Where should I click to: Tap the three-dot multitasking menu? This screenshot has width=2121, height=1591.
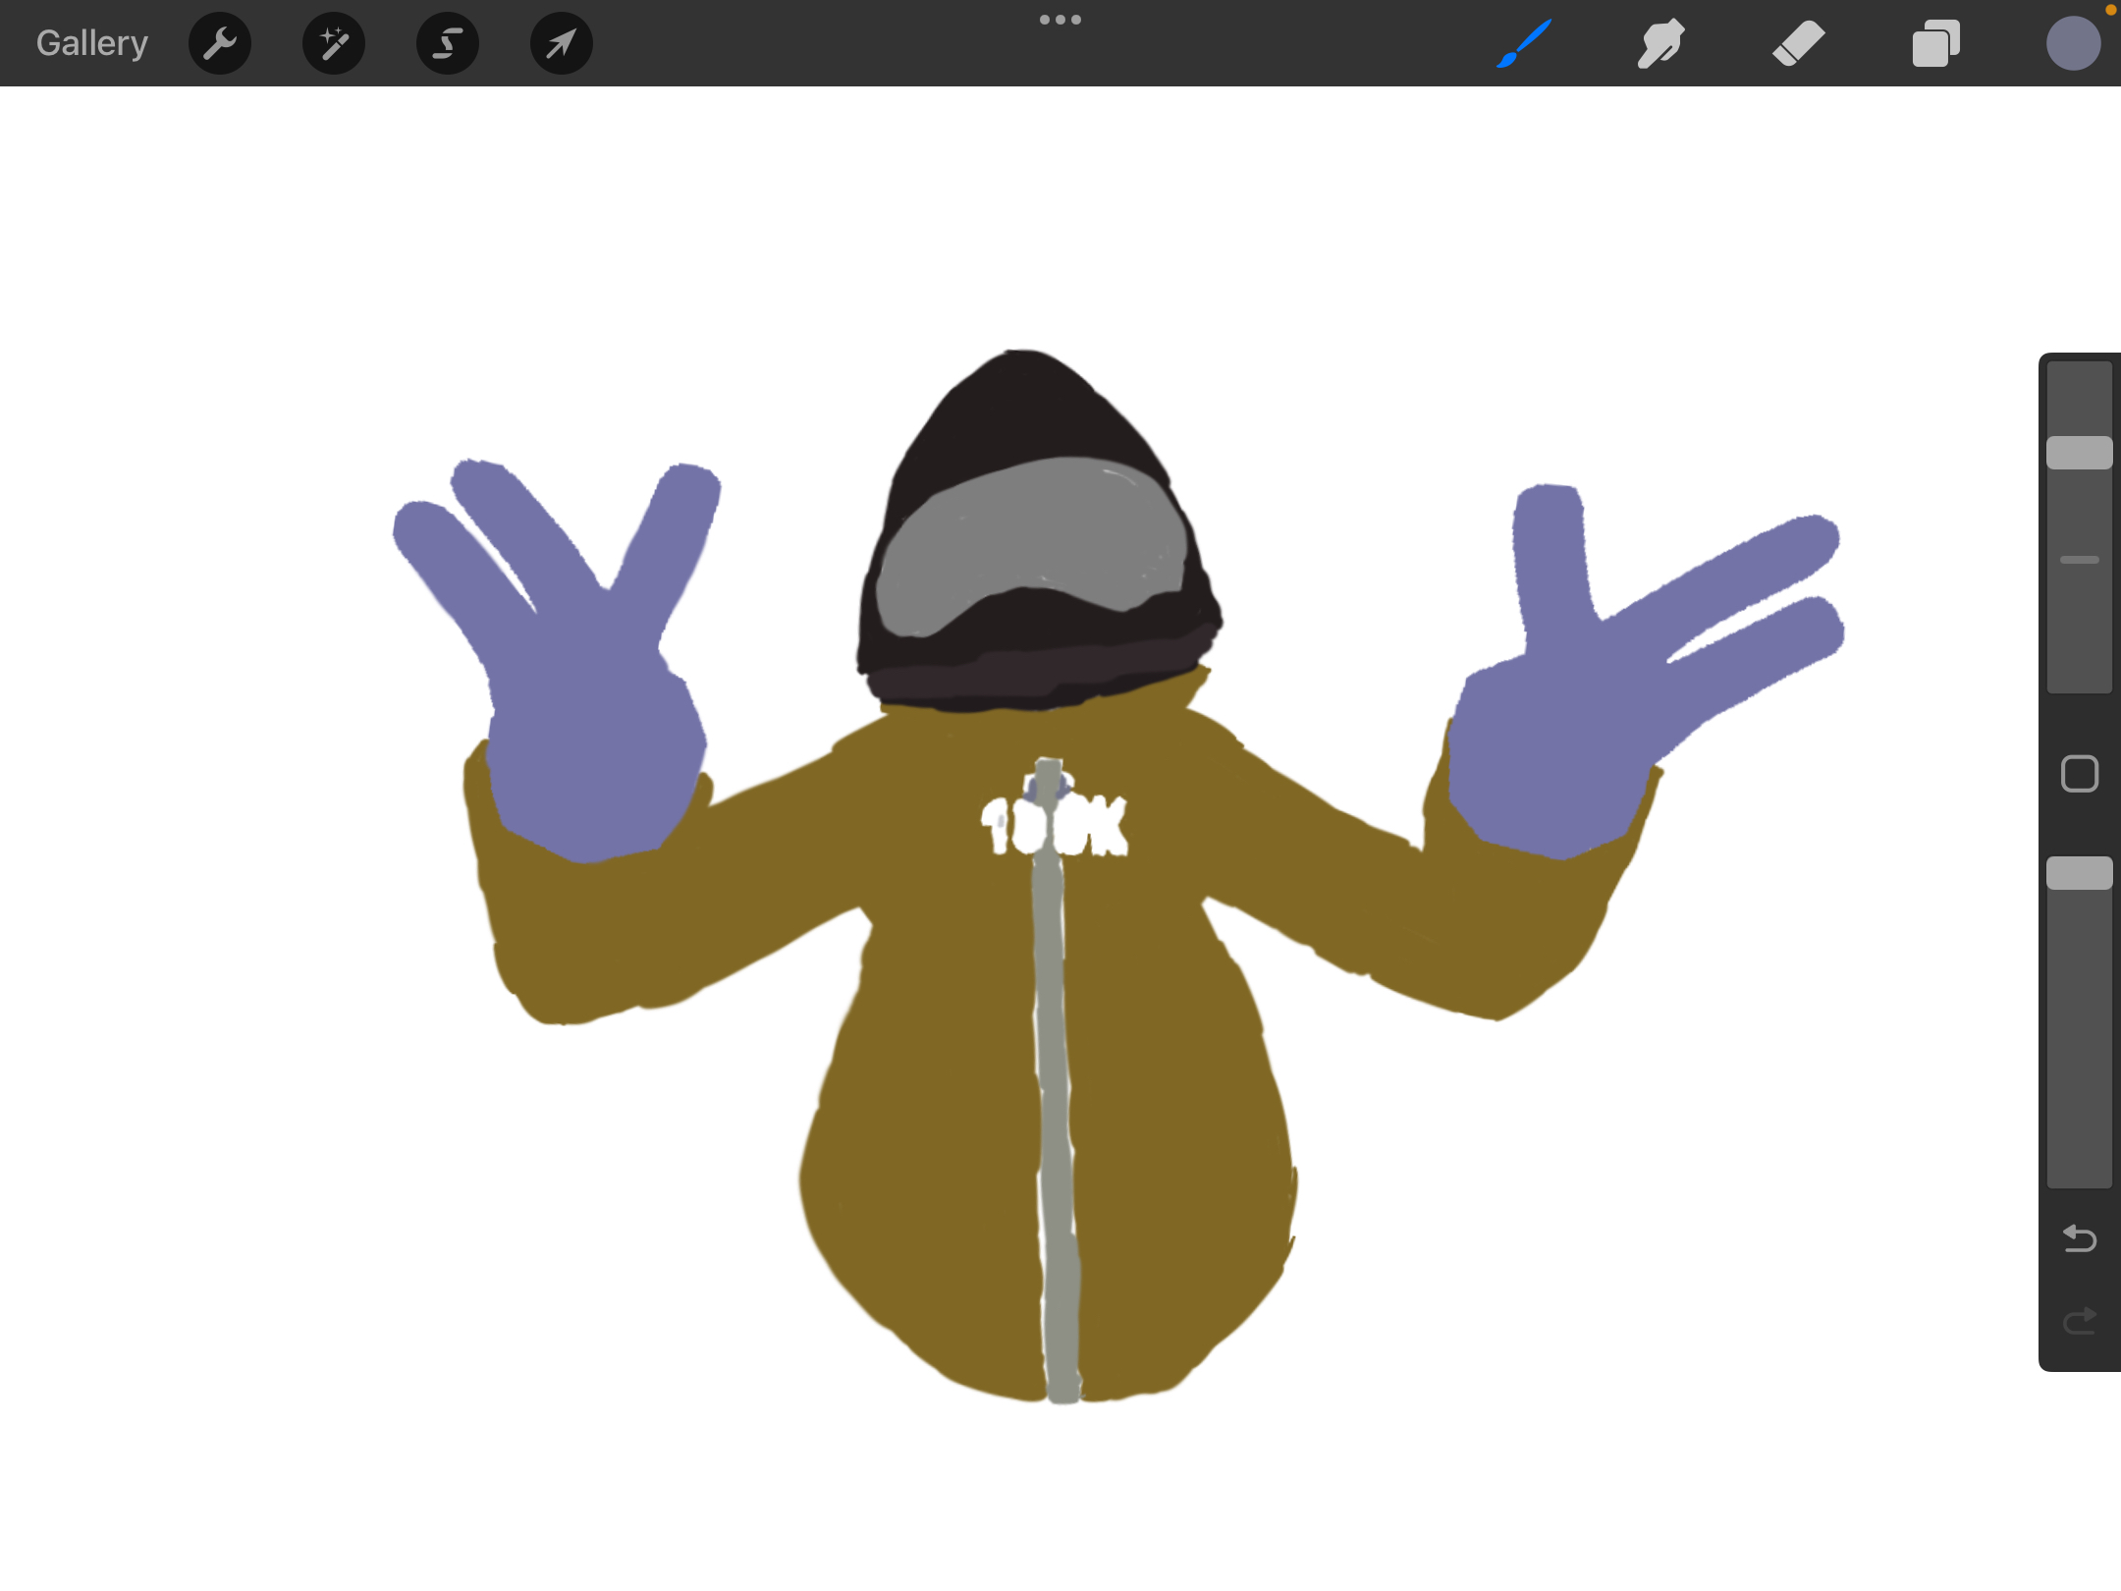(x=1060, y=20)
